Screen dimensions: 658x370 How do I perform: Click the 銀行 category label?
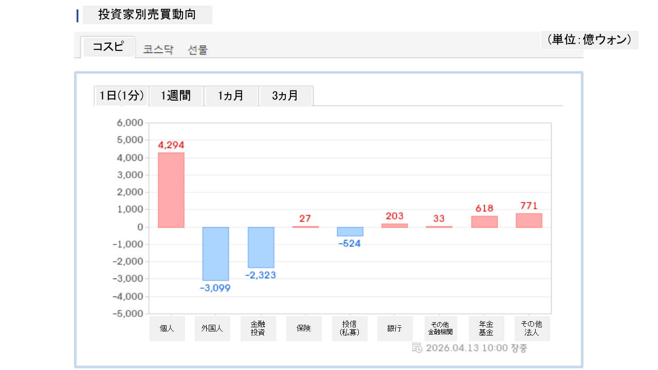[394, 328]
